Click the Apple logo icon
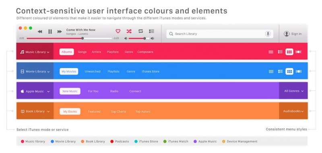This screenshot has width=322, height=153. coord(23,91)
